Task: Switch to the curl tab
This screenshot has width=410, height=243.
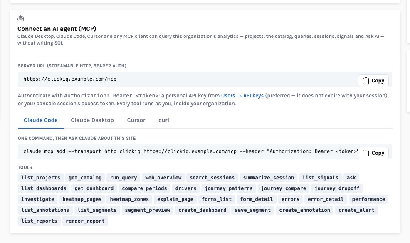Action: pyautogui.click(x=164, y=120)
